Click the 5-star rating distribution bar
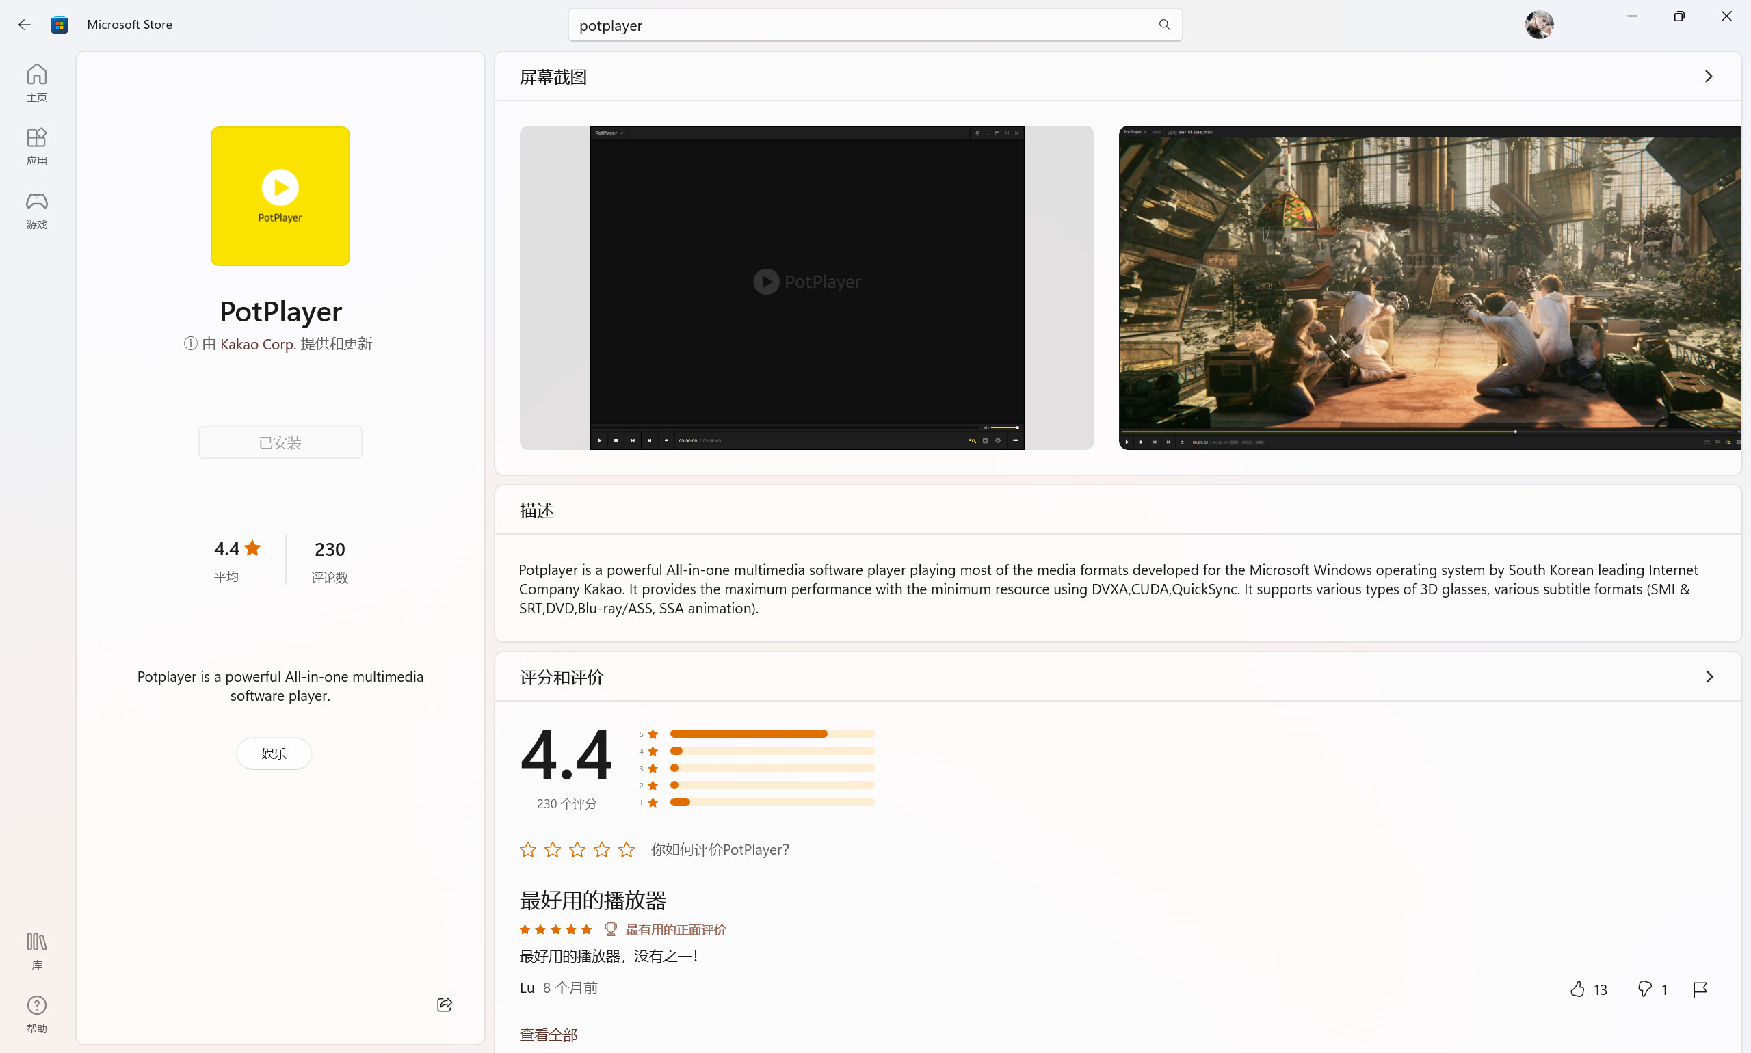Viewport: 1751px width, 1053px height. 773,734
